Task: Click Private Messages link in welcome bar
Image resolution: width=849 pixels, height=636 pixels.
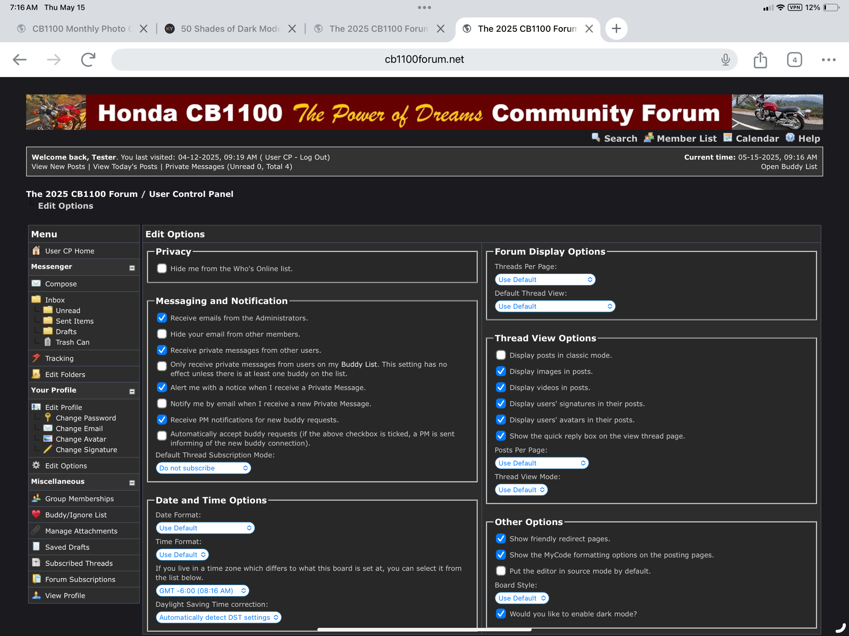Action: pos(195,167)
